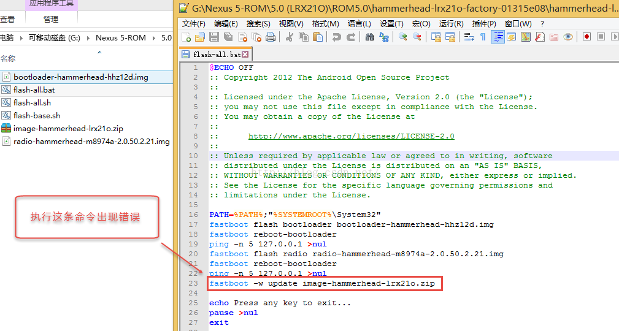
Task: Save the current file via toolbar
Action: (214, 37)
